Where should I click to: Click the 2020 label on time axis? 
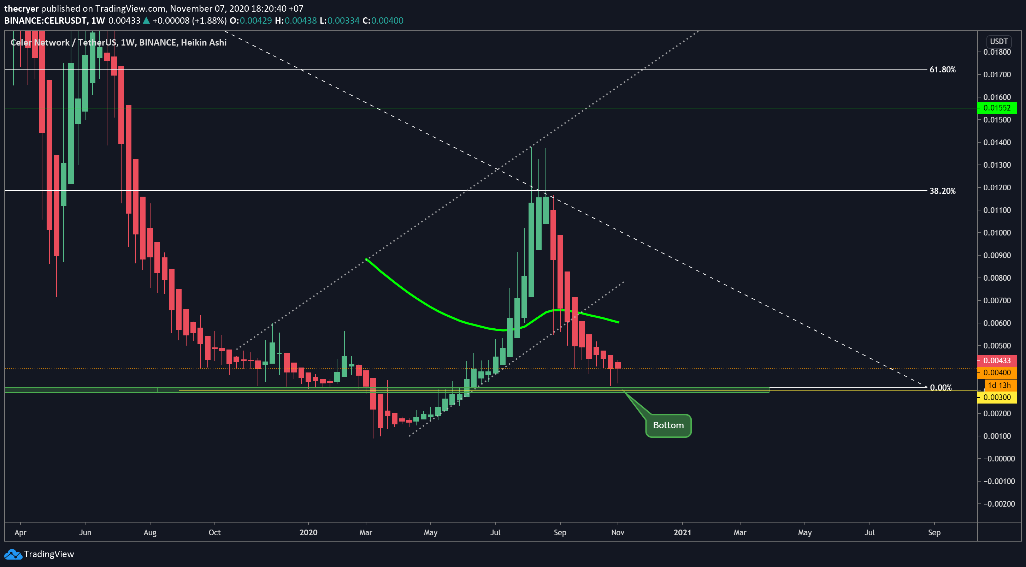pyautogui.click(x=308, y=532)
